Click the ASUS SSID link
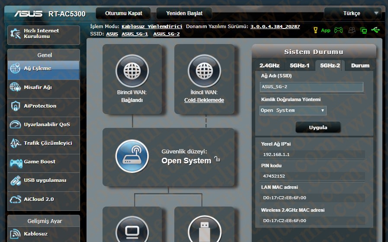This screenshot has width=388, height=242. [x=112, y=34]
